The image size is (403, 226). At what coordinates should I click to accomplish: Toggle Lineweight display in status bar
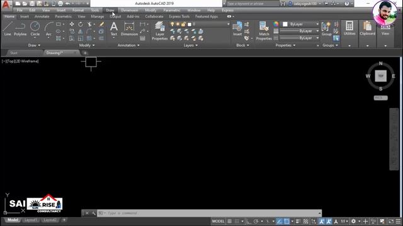298,221
